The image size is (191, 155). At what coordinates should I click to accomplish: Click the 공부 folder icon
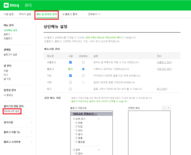point(74,150)
